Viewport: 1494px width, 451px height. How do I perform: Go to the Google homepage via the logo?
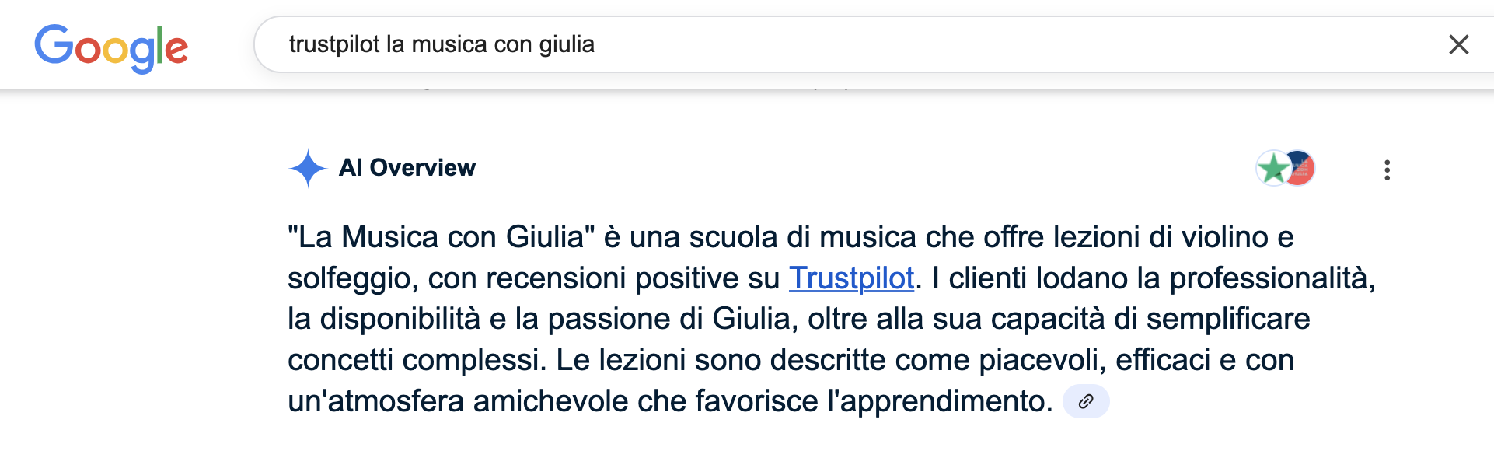111,47
